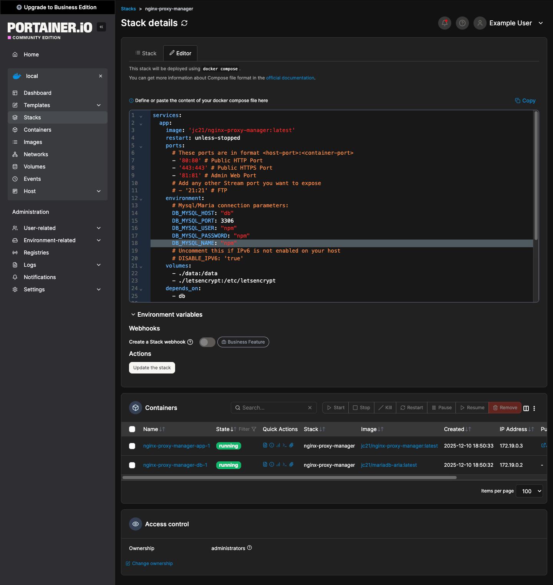Collapse the Environment variables section

click(x=133, y=314)
